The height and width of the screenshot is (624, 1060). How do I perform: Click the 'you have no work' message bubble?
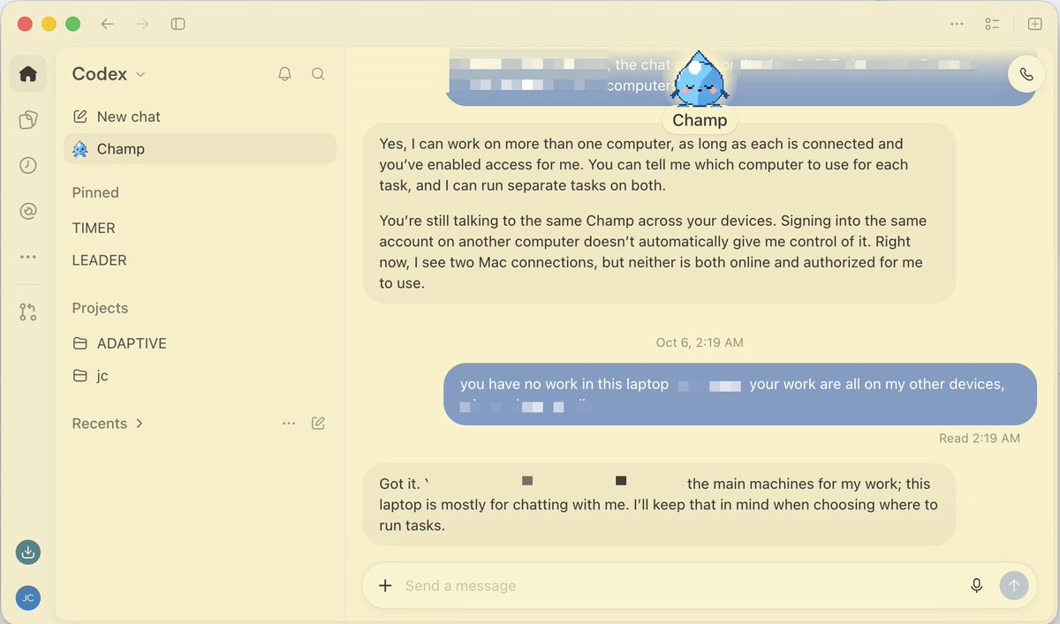click(740, 394)
